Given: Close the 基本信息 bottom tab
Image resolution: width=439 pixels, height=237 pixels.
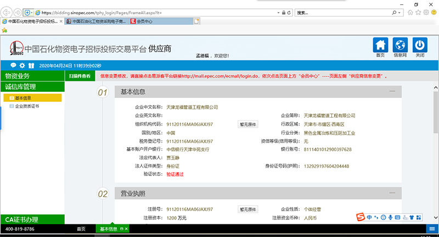Looking at the screenshot, I should (x=126, y=229).
